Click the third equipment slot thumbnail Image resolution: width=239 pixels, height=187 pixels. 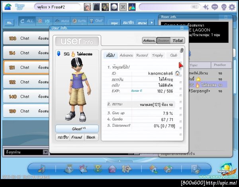coord(105,7)
